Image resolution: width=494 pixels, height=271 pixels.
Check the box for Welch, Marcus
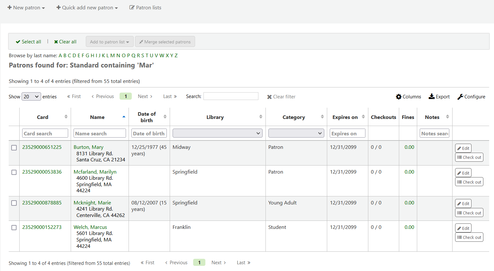click(14, 228)
